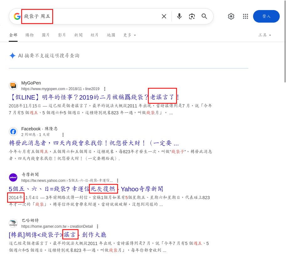Start voice search with the microphone icon
This screenshot has height=261, width=286.
179,16
